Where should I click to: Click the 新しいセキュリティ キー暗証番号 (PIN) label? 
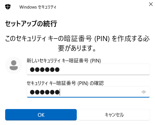(x=64, y=61)
